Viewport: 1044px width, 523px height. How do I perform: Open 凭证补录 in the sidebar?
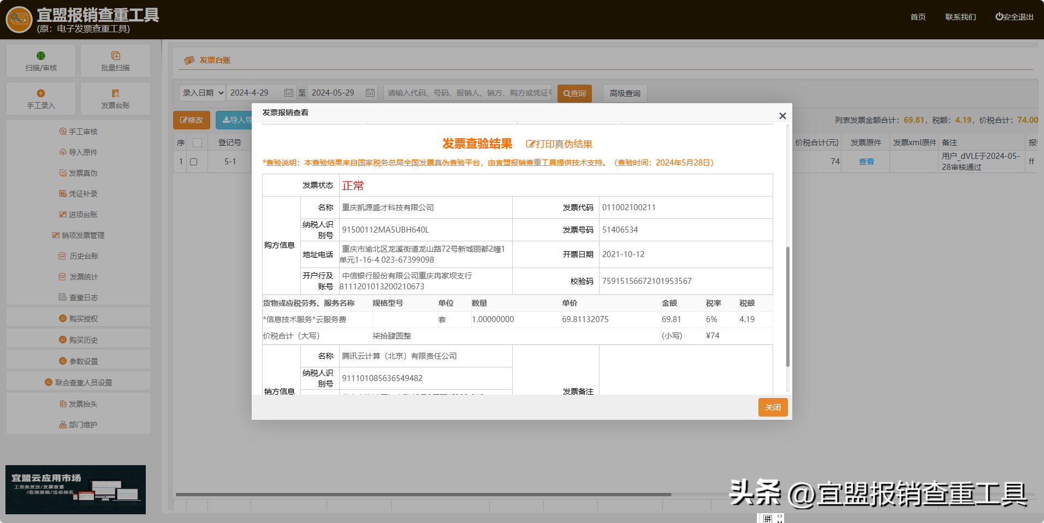[x=78, y=194]
